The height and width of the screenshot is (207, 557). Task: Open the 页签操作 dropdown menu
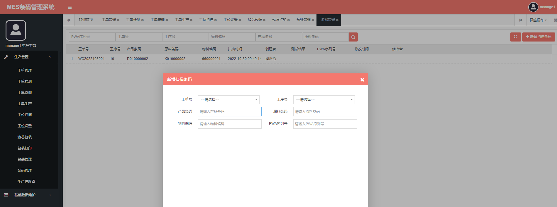tap(538, 20)
